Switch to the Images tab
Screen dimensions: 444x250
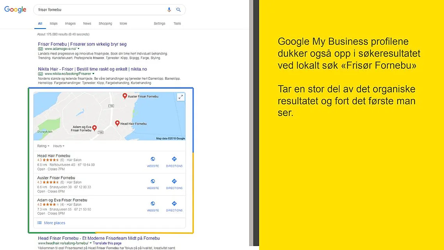tap(70, 23)
